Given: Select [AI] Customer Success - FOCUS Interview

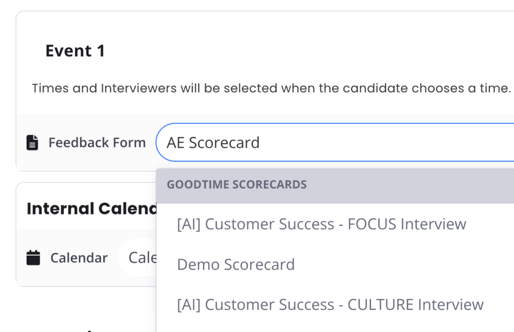Looking at the screenshot, I should [321, 224].
